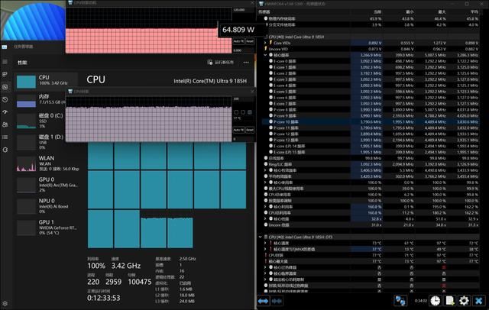Viewport: 489px width, 310px height.
Task: Open Task Manager Services page icon
Action: pyautogui.click(x=5, y=150)
